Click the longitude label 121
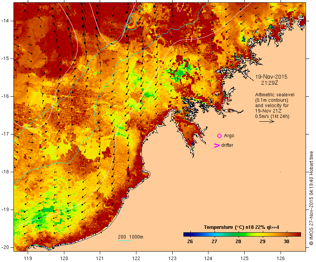Screen dimensions: 316x262 [100, 258]
